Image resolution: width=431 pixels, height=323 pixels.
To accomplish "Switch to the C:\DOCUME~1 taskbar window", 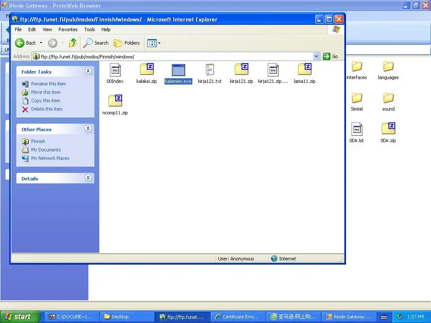I will coord(72,317).
